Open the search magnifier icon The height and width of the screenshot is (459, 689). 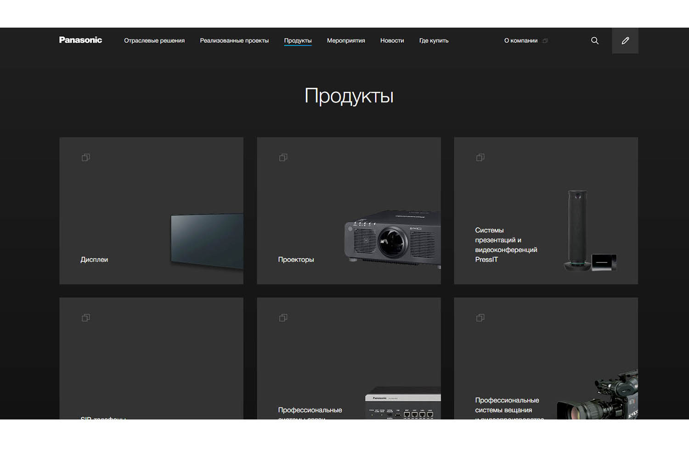[x=594, y=40]
